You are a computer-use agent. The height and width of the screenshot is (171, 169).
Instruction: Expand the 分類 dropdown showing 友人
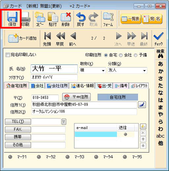click(144, 71)
